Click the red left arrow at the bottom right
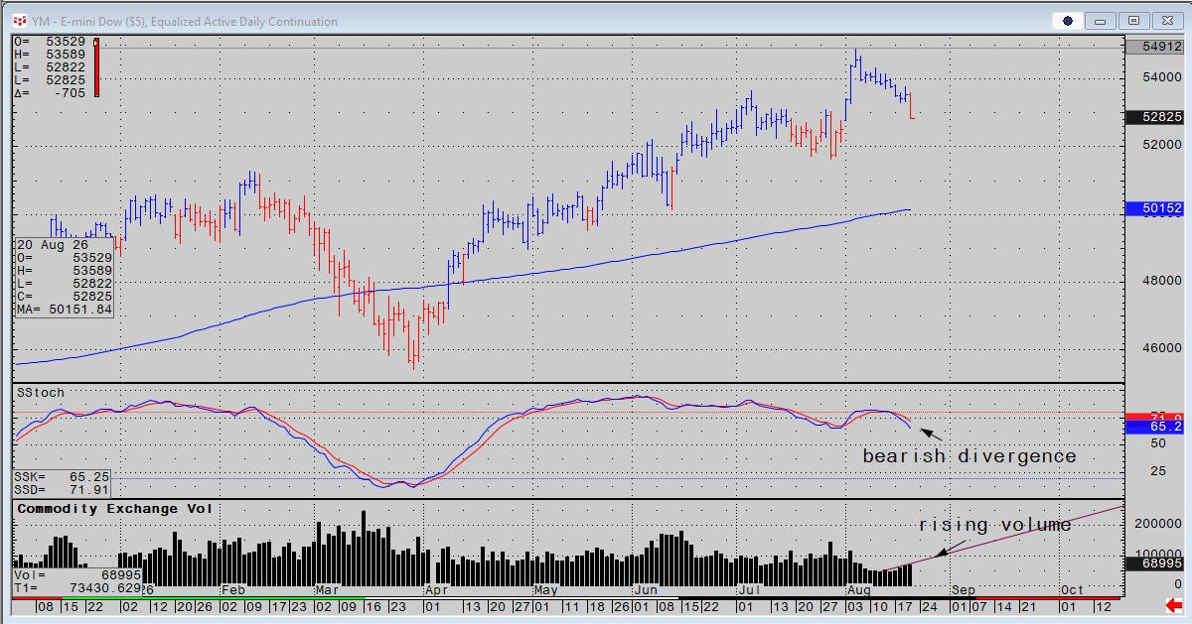The width and height of the screenshot is (1192, 624). [x=1173, y=605]
